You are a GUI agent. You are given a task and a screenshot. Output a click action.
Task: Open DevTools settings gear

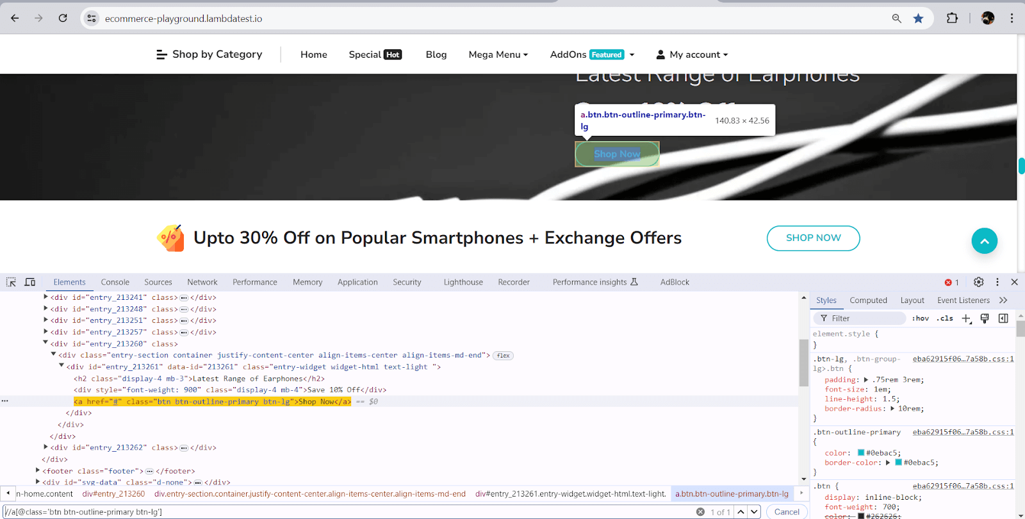979,282
